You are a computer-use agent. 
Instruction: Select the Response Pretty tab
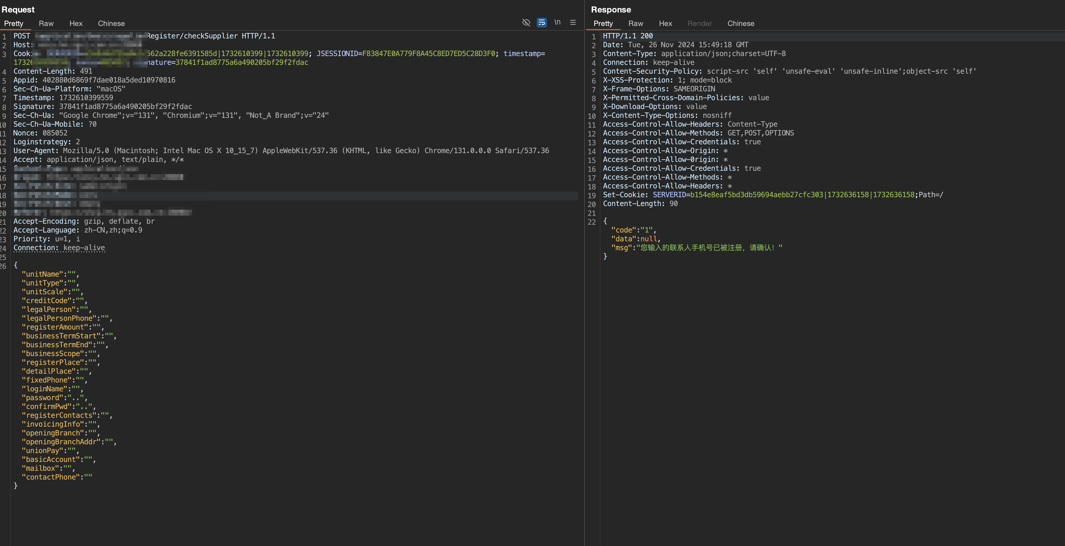(x=603, y=24)
